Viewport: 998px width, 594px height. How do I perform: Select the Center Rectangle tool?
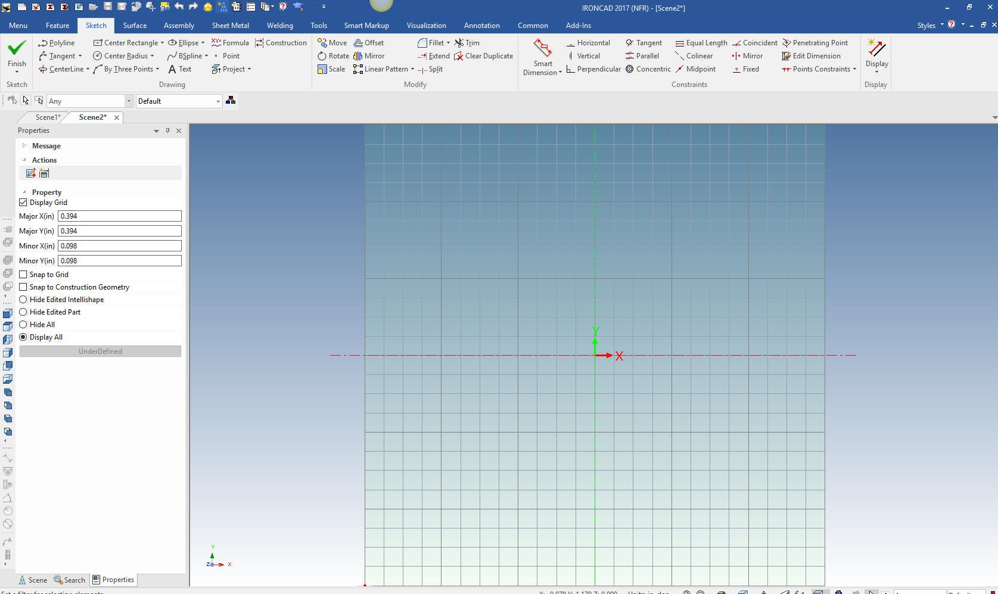point(126,43)
